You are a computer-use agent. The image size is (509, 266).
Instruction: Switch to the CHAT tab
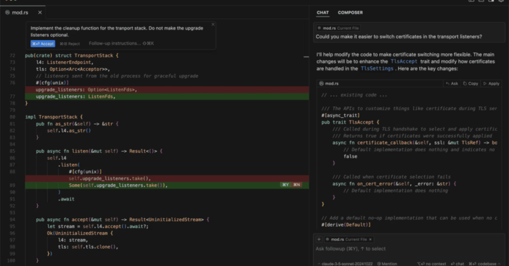click(323, 12)
